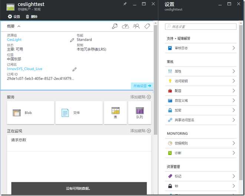Open the 文件 service tile

(x=79, y=113)
